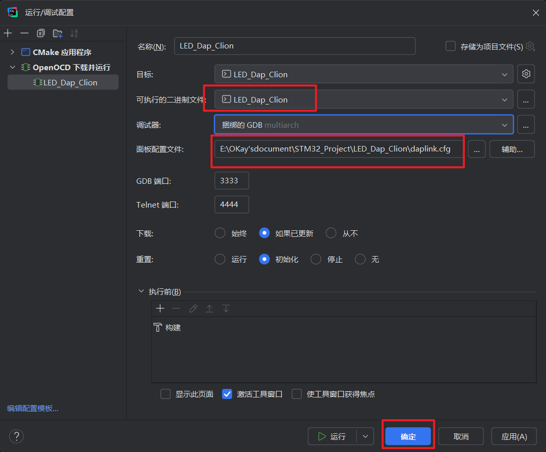Select the 构建 build task entry

[168, 328]
